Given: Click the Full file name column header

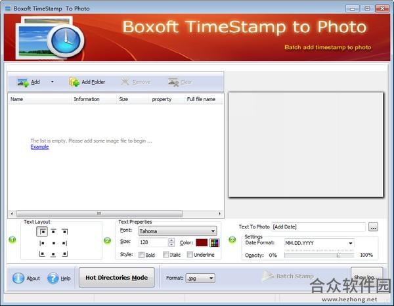Looking at the screenshot, I should [x=204, y=99].
